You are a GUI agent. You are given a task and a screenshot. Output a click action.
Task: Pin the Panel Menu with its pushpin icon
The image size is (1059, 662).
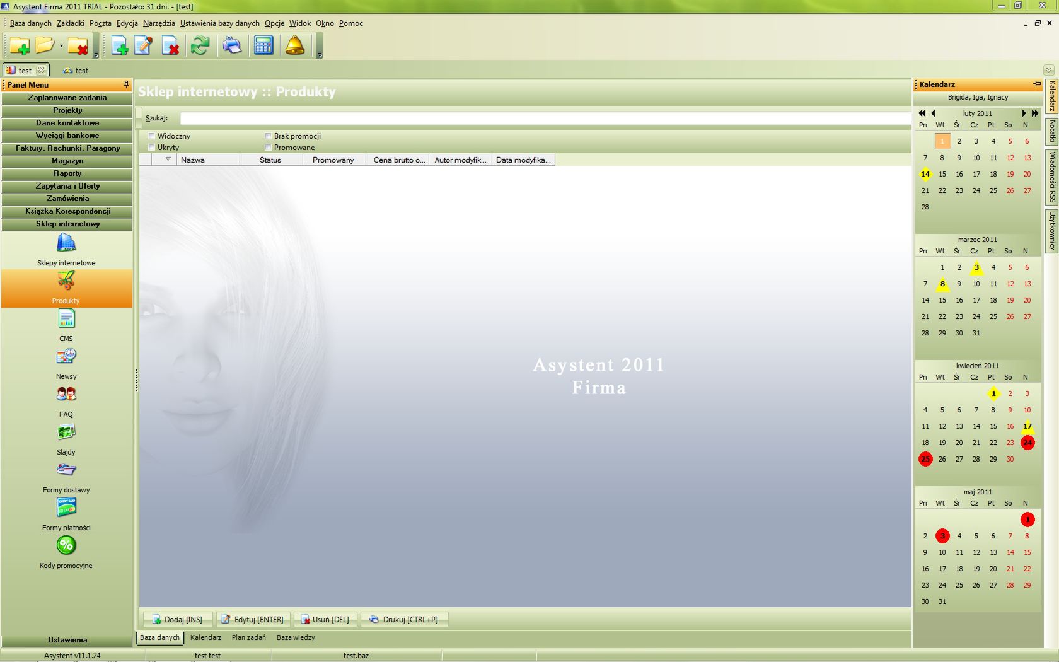(x=126, y=84)
